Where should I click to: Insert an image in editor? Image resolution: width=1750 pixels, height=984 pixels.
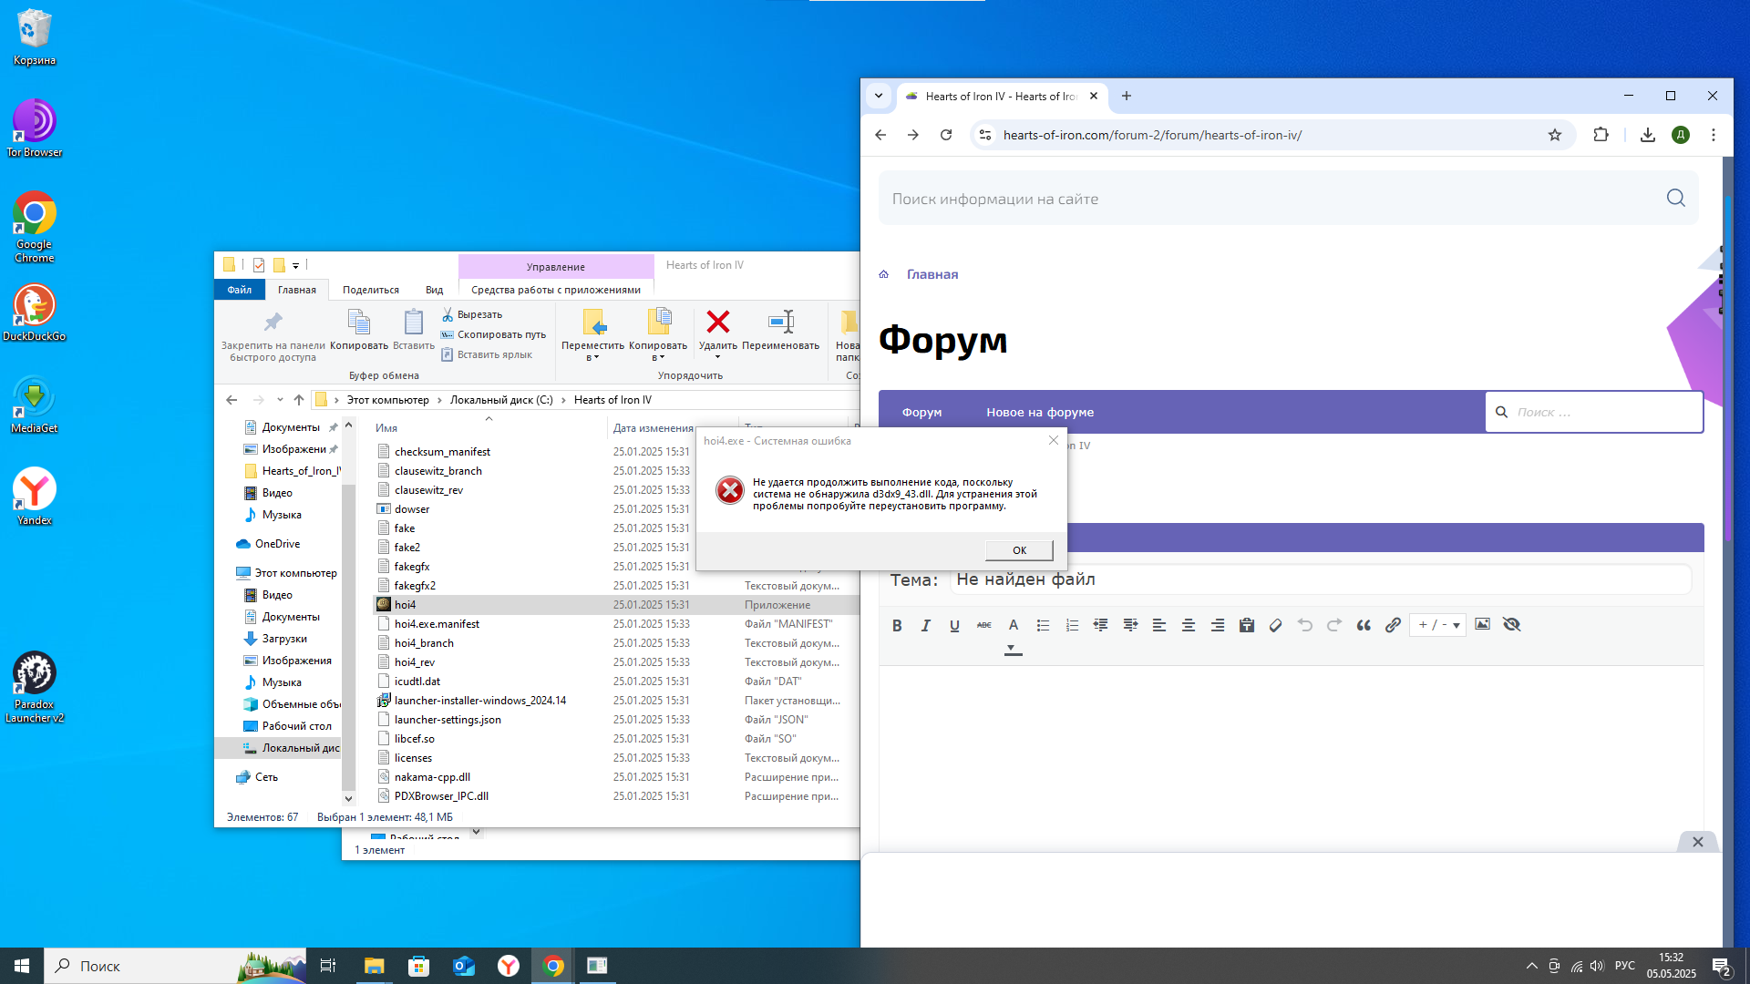point(1483,624)
